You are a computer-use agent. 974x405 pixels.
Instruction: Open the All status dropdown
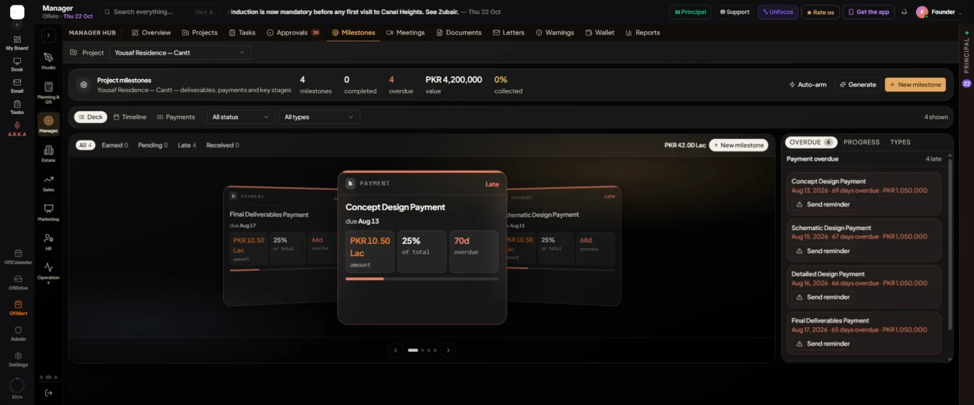pyautogui.click(x=240, y=117)
